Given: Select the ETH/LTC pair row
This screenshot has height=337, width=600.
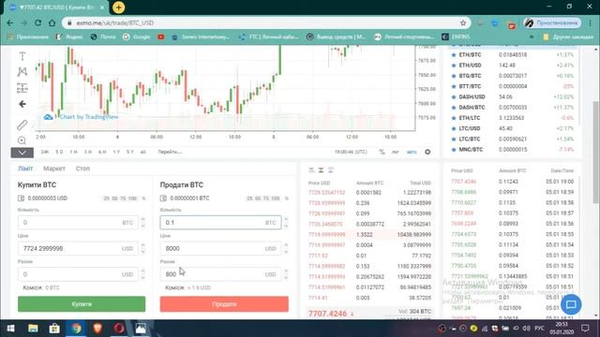Looking at the screenshot, I should point(513,118).
